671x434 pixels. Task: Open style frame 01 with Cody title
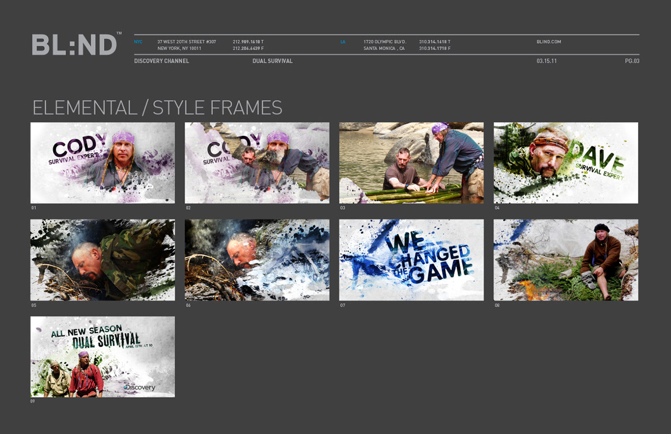click(x=103, y=163)
